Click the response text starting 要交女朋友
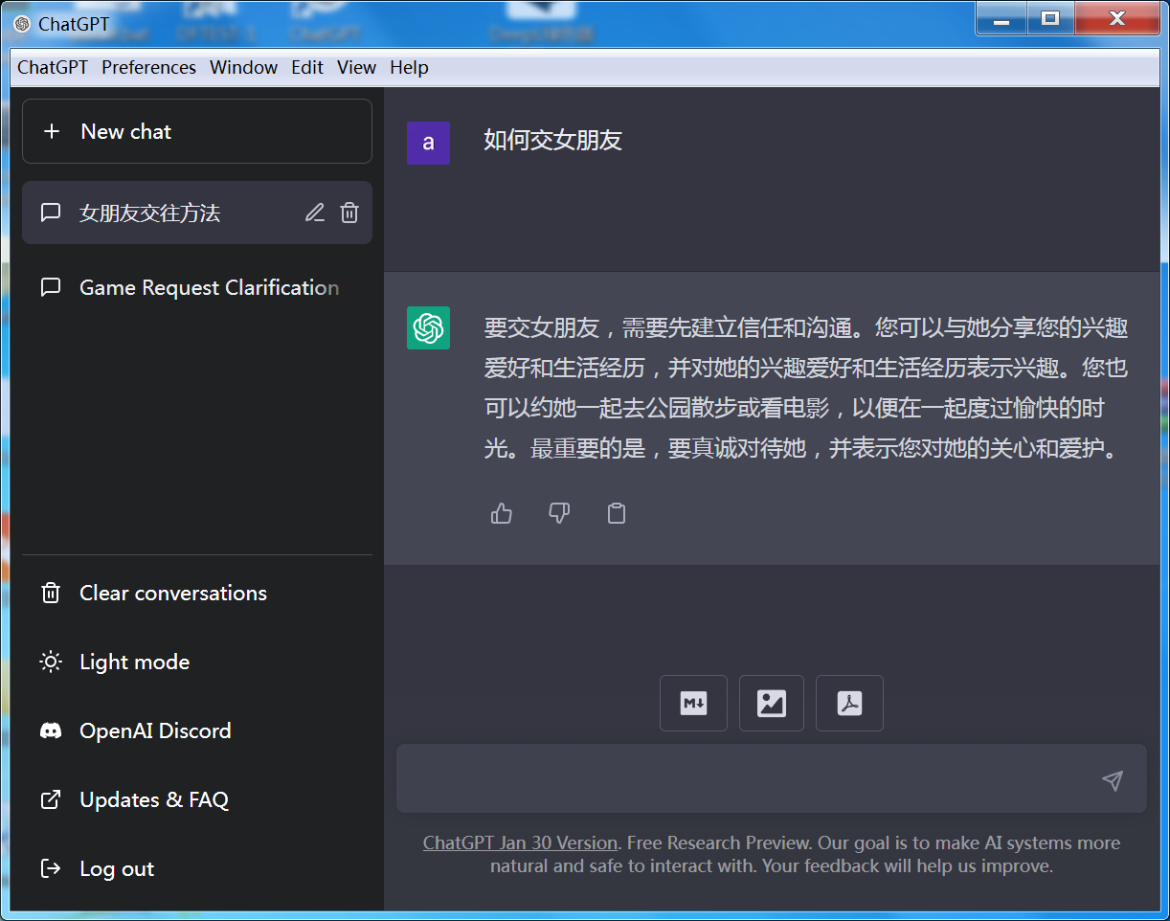Screen dimensions: 1170x921 (x=806, y=388)
